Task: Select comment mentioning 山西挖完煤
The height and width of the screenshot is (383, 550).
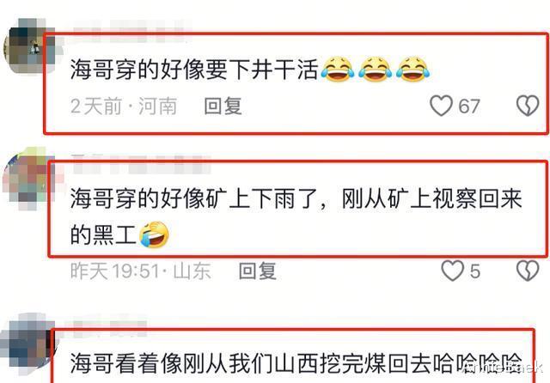Action: pos(296,362)
